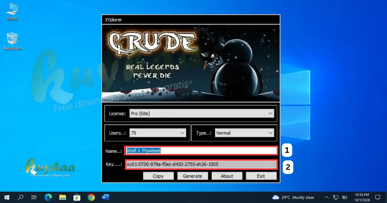Click the Users..: label
This screenshot has height=203, width=387.
coord(117,133)
